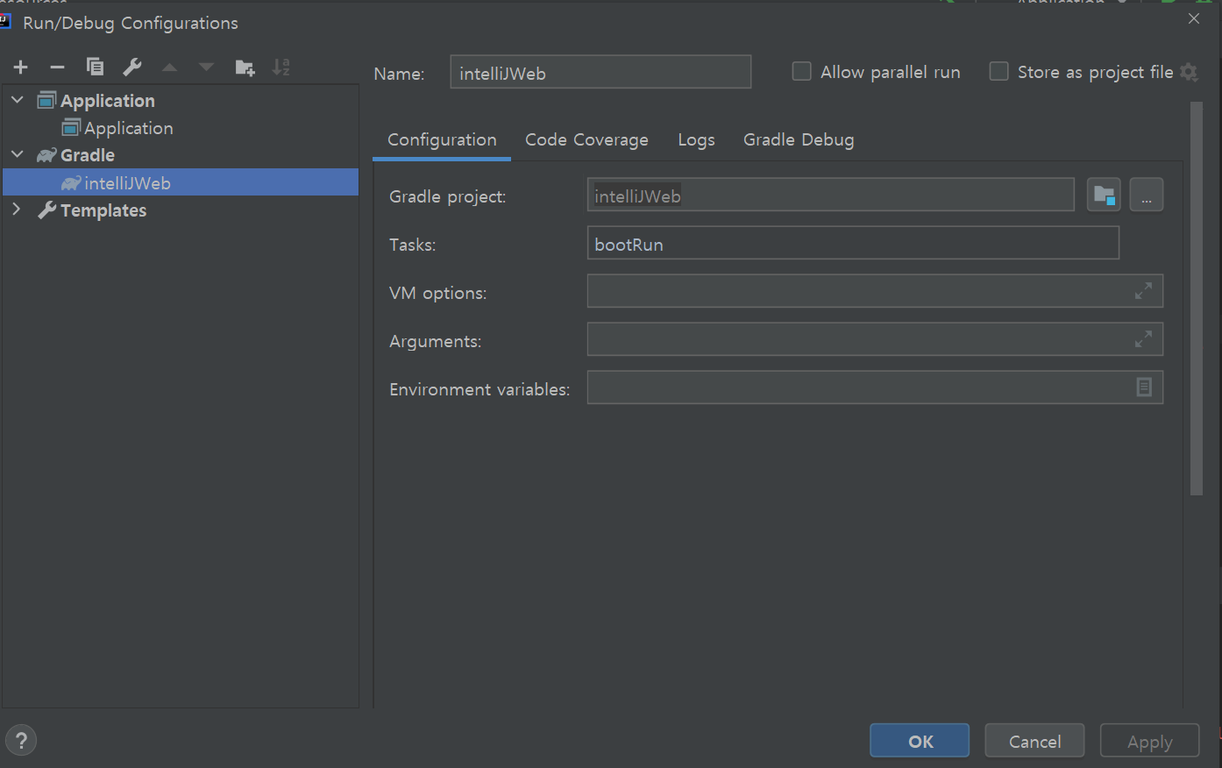The height and width of the screenshot is (768, 1222).
Task: Click the Name input field
Action: click(600, 72)
